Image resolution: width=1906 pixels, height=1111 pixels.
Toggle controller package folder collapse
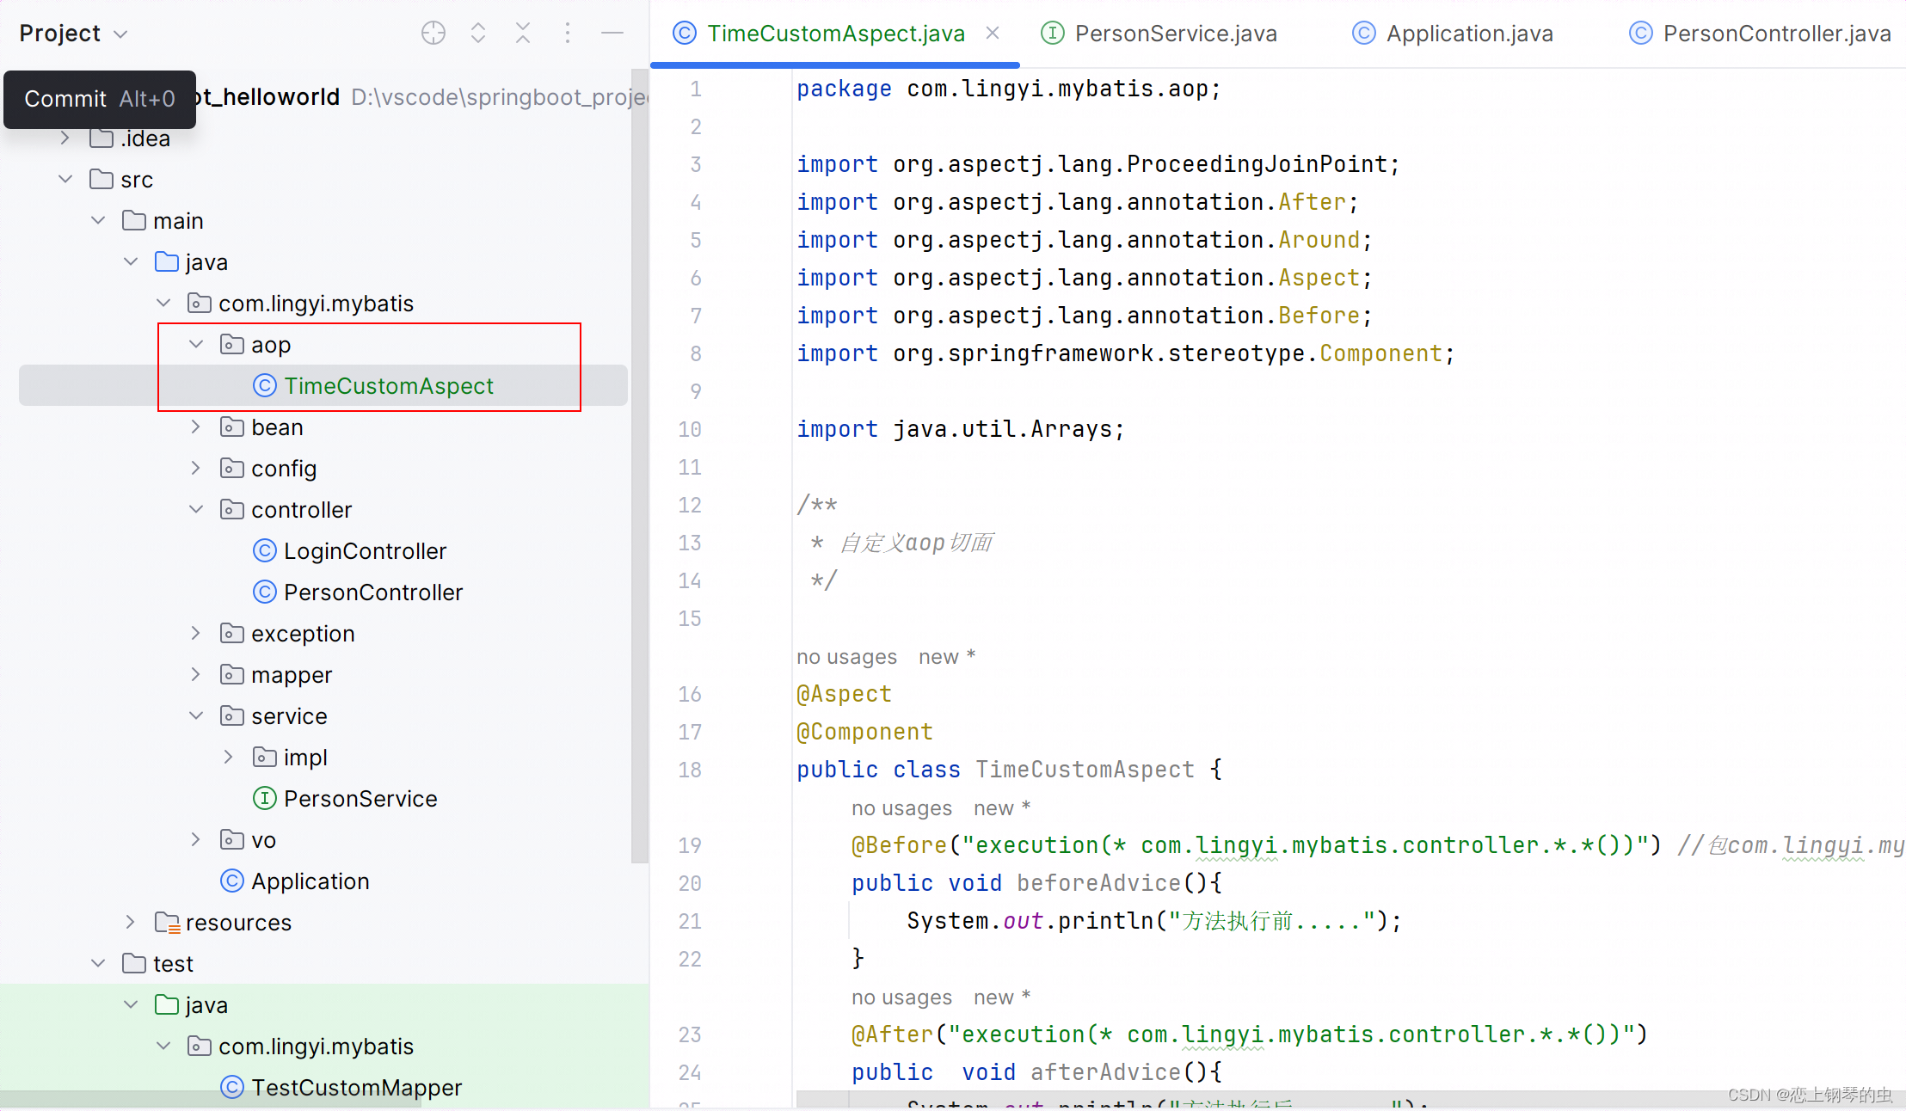[200, 509]
